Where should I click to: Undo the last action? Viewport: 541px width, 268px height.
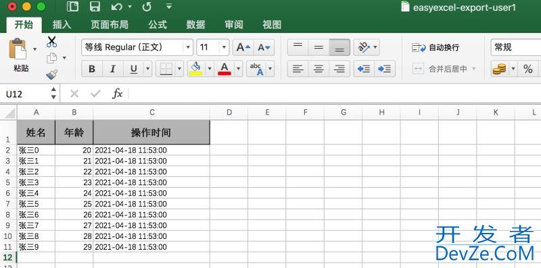116,7
